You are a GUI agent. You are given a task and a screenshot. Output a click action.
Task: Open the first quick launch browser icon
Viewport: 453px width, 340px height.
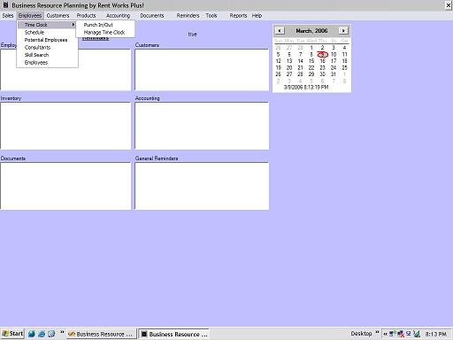click(32, 334)
